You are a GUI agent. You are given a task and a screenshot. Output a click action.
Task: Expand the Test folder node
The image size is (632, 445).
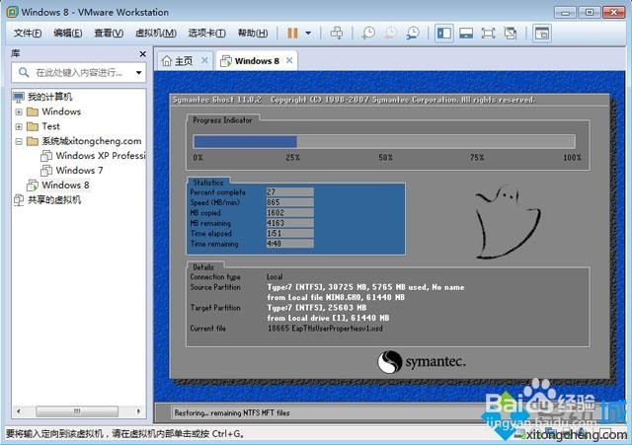pyautogui.click(x=19, y=127)
